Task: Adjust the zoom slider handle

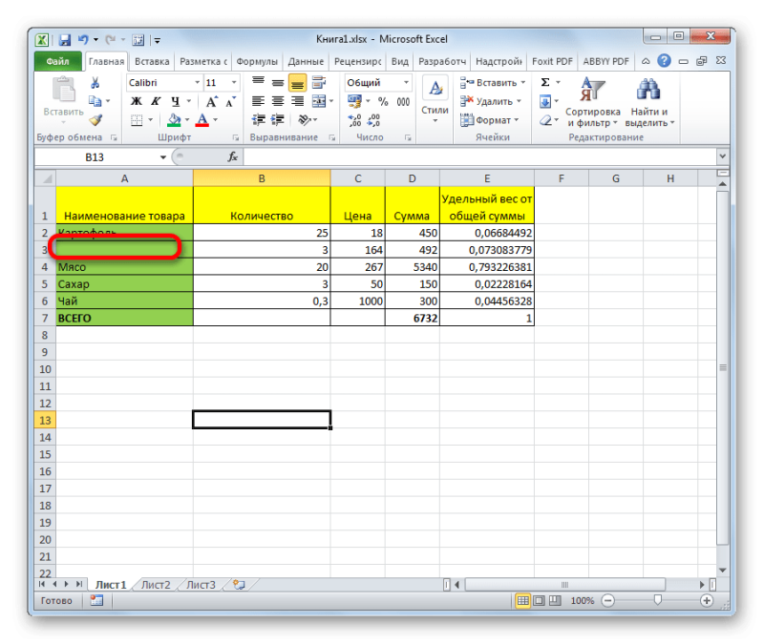Action: 657,600
